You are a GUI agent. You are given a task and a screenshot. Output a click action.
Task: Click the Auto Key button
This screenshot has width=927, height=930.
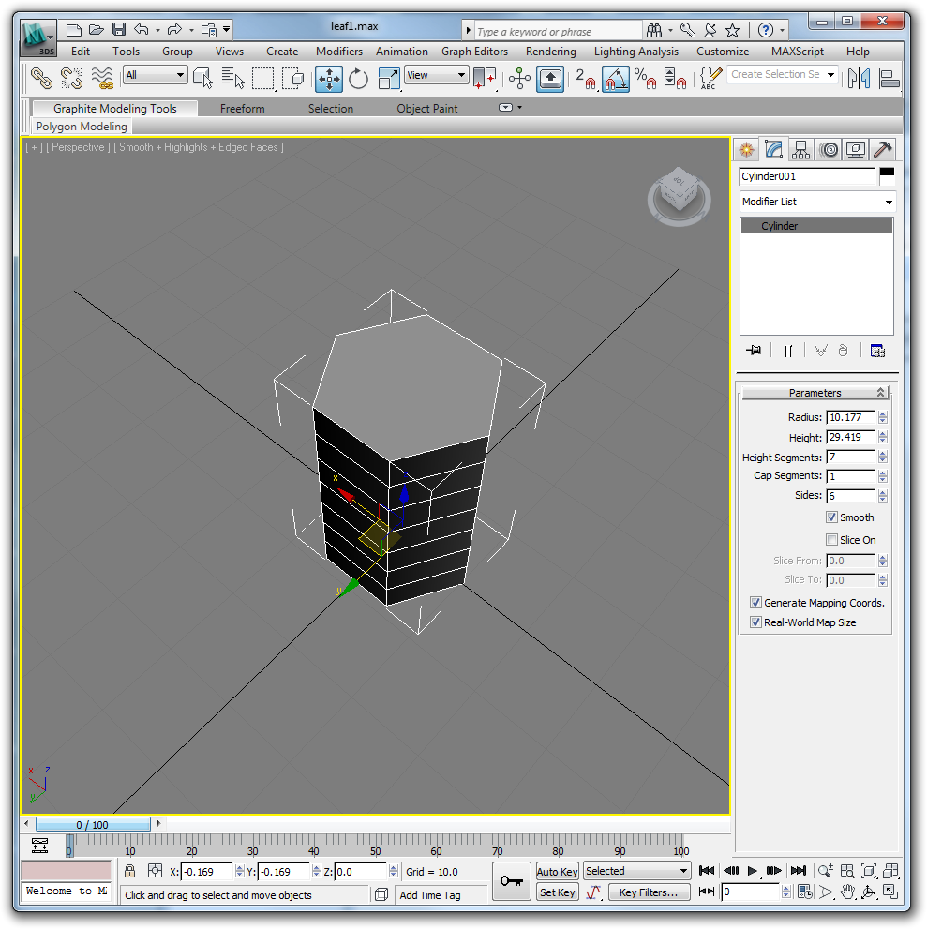pyautogui.click(x=557, y=872)
